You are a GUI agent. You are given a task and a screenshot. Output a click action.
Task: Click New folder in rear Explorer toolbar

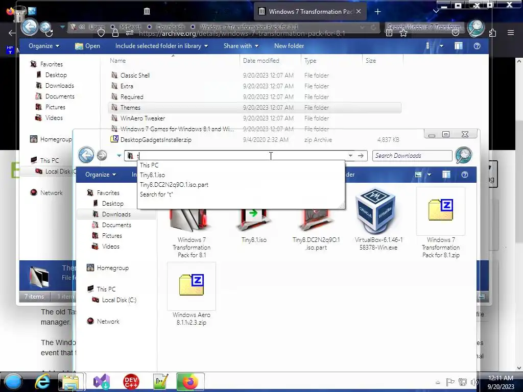click(289, 46)
